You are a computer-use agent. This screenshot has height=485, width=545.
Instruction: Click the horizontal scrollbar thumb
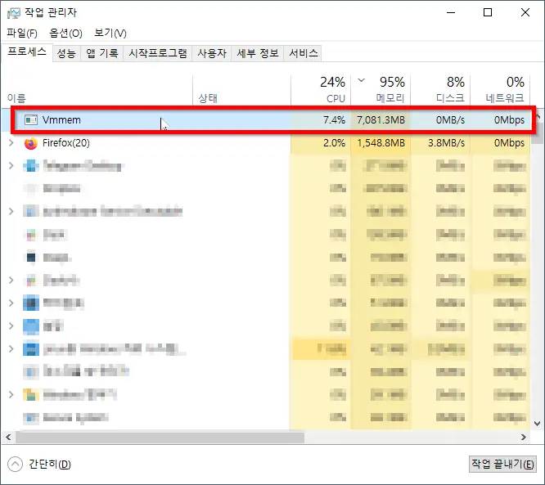point(160,437)
